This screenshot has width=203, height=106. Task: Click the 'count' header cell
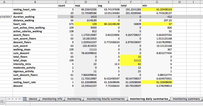pyautogui.click(x=66, y=6)
